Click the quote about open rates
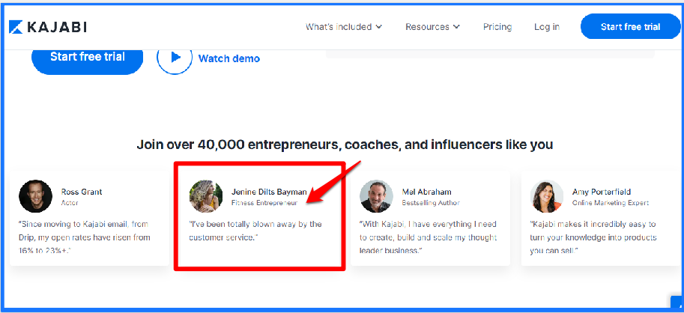This screenshot has width=684, height=313. coord(84,237)
